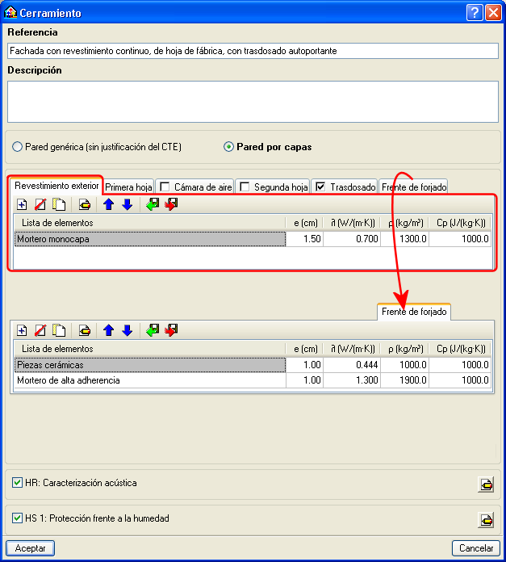The height and width of the screenshot is (562, 506).
Task: Select the lower Frente de forjado tab
Action: point(414,312)
